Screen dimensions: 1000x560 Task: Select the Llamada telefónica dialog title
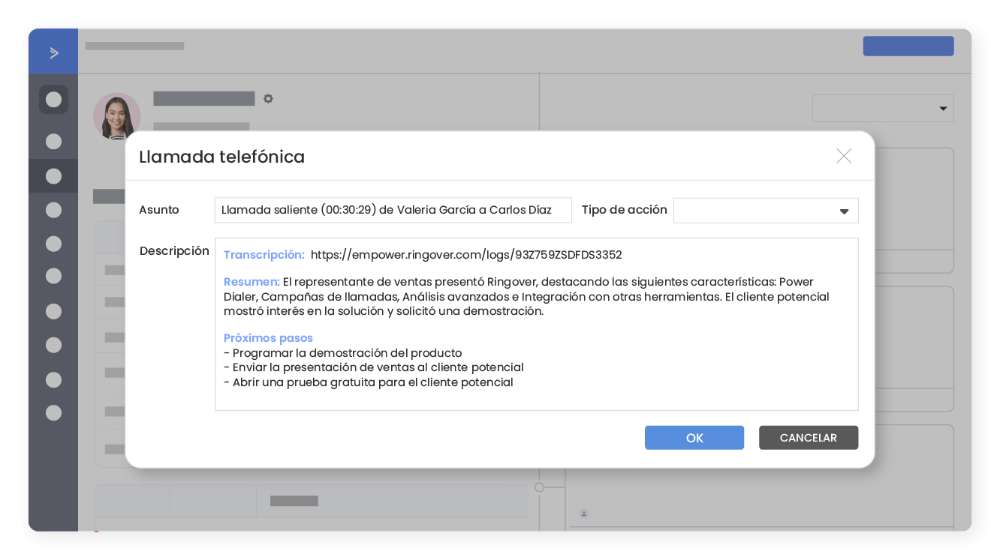point(222,157)
